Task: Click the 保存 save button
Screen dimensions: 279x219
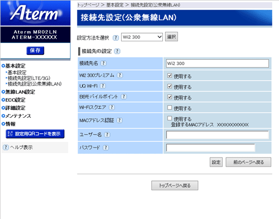Action: (35, 50)
